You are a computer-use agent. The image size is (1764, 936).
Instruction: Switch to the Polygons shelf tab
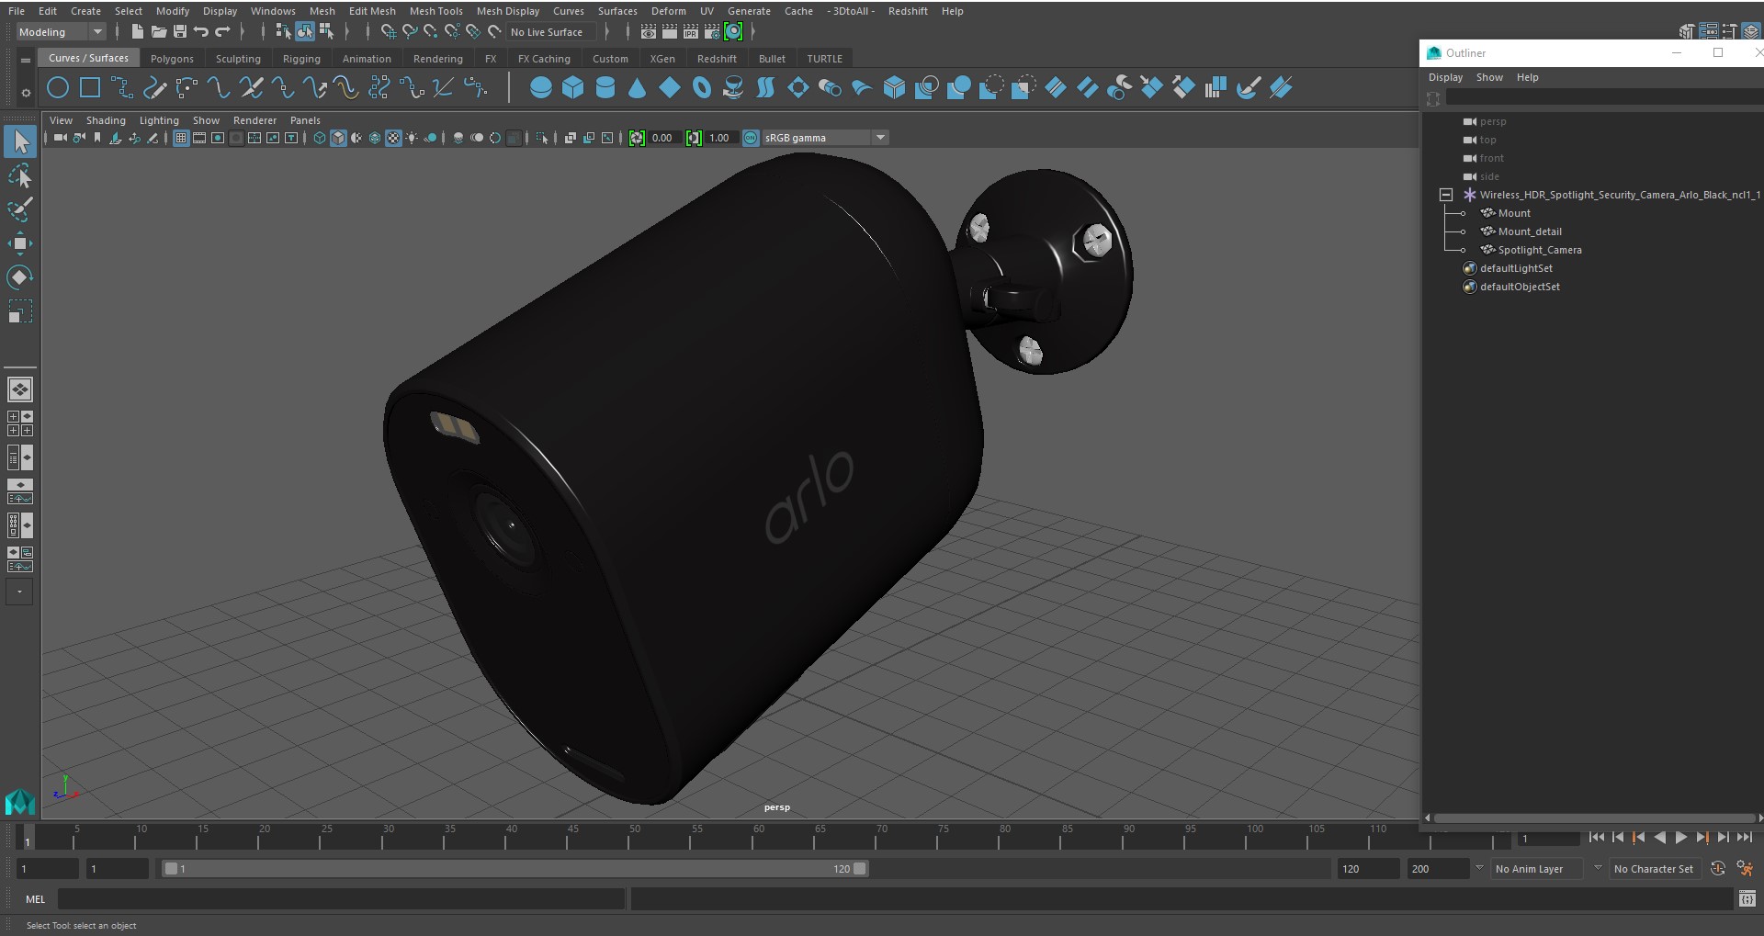point(172,59)
